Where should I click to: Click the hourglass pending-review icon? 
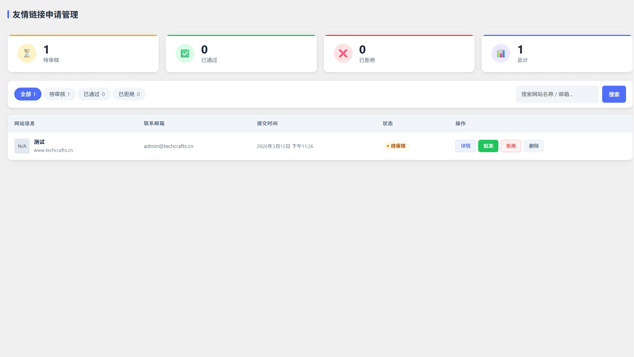pyautogui.click(x=27, y=53)
